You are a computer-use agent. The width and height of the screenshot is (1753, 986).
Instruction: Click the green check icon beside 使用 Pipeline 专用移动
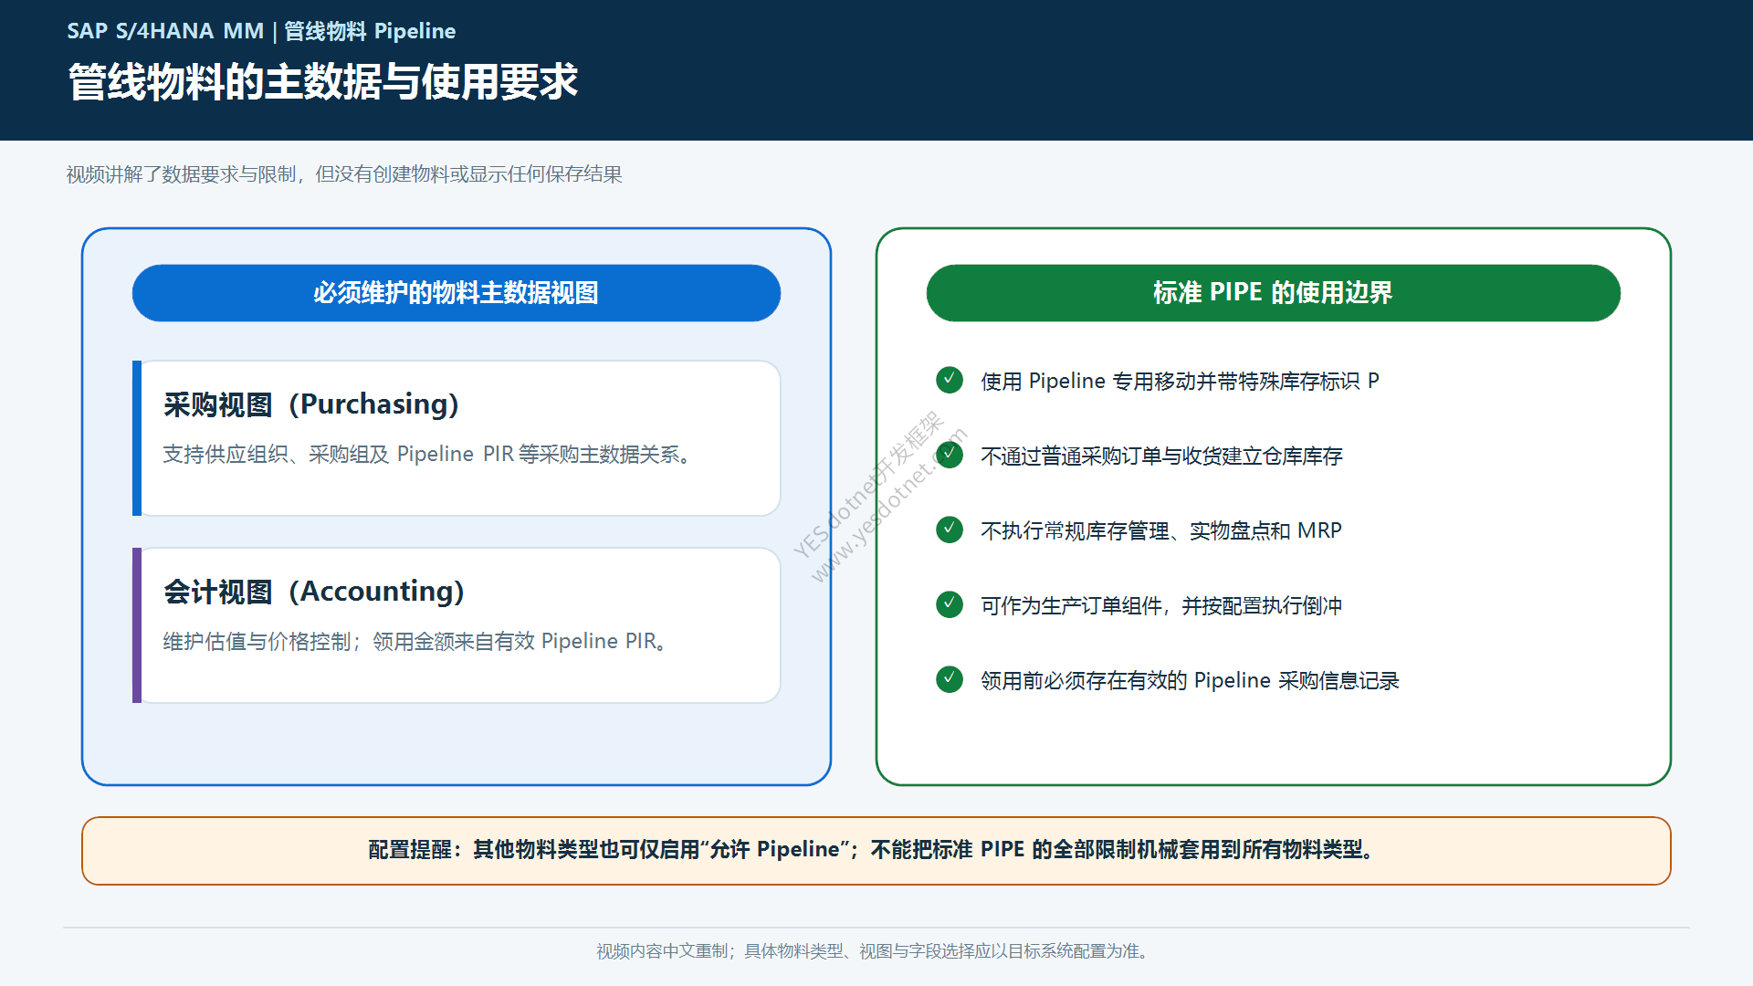click(x=950, y=380)
